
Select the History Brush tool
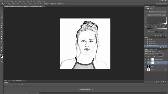click(x=2, y=30)
